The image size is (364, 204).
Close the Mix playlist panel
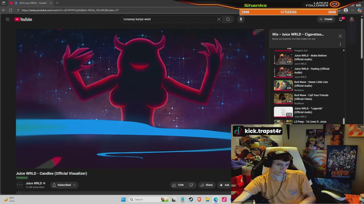point(340,36)
